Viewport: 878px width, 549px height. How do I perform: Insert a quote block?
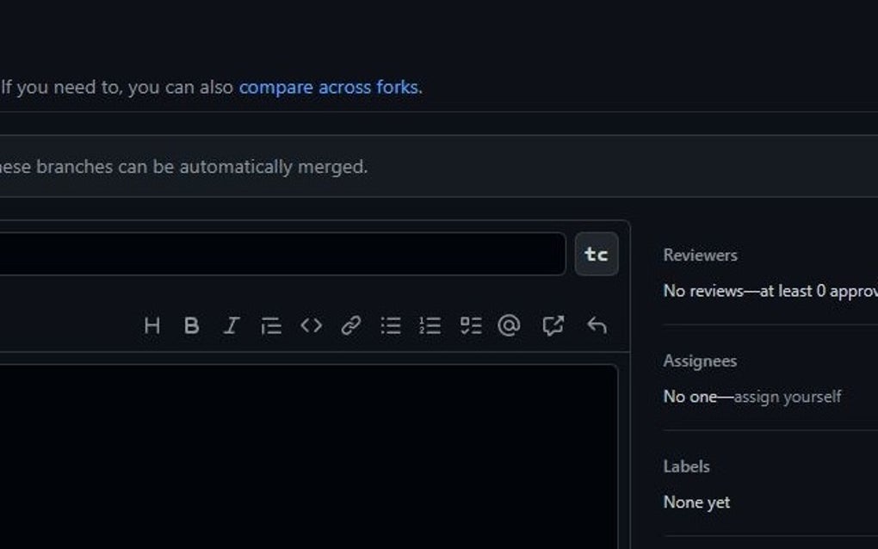click(269, 325)
